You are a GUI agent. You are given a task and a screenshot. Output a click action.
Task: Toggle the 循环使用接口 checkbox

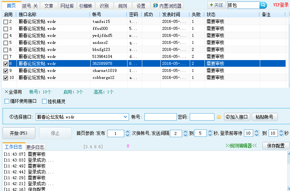[x=7, y=101]
